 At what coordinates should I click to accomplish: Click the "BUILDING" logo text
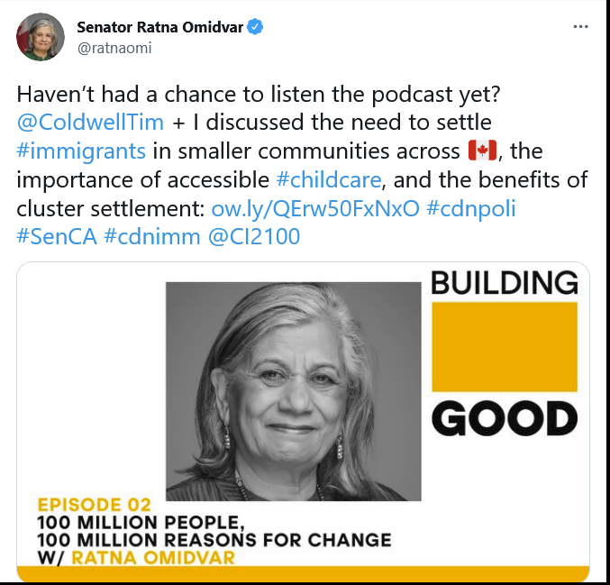pyautogui.click(x=505, y=283)
